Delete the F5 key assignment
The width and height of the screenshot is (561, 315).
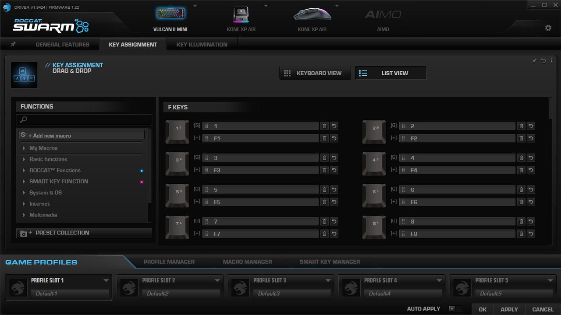pos(324,202)
